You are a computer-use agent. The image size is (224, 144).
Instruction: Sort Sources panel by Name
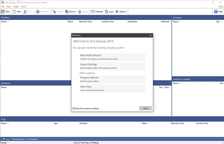point(189,22)
